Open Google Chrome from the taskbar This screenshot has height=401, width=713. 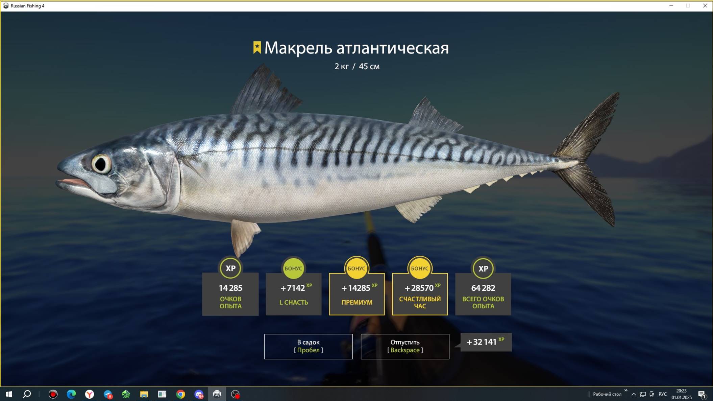180,394
